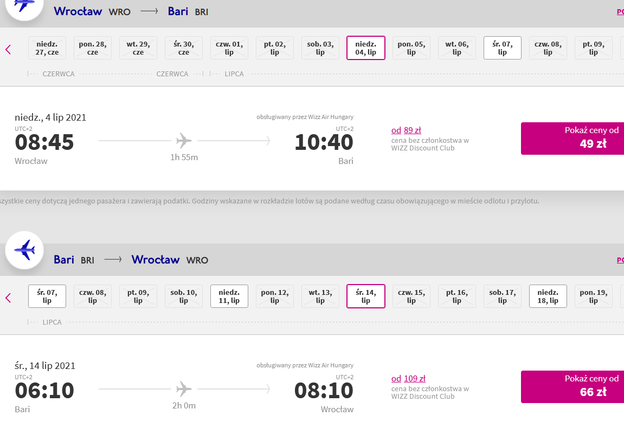
Task: Show earlier return dates with left chevron
Action: pyautogui.click(x=8, y=298)
